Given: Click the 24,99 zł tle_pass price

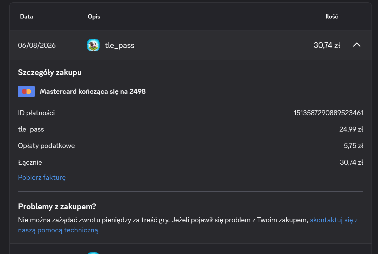Looking at the screenshot, I should [351, 129].
